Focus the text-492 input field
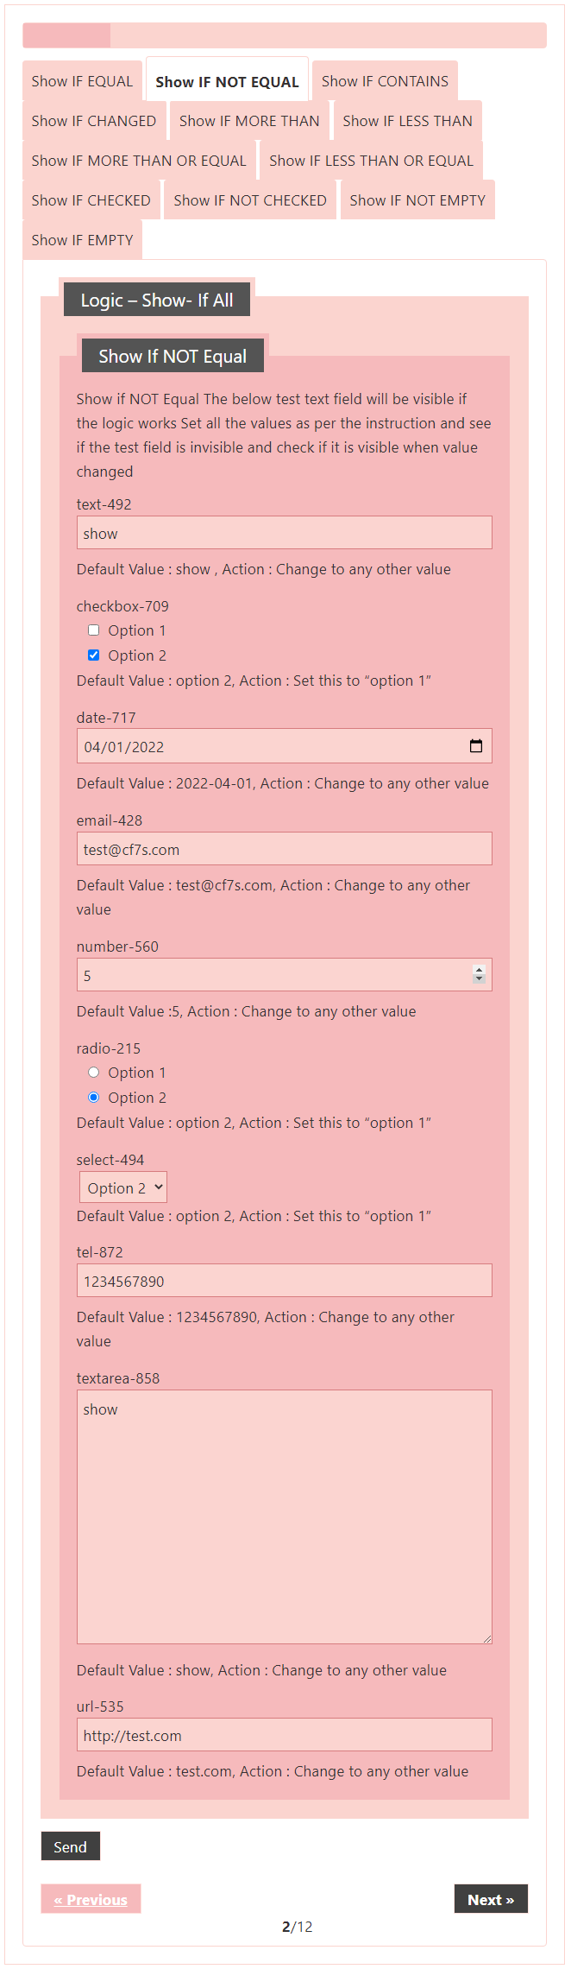The width and height of the screenshot is (571, 1969). pos(285,533)
